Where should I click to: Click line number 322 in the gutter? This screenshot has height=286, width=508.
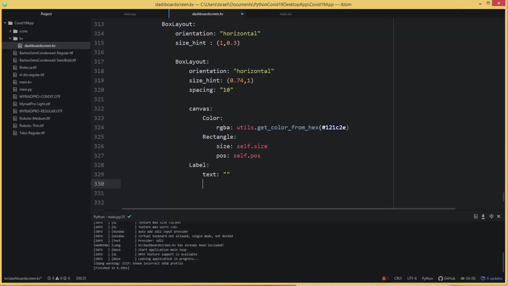pos(99,108)
